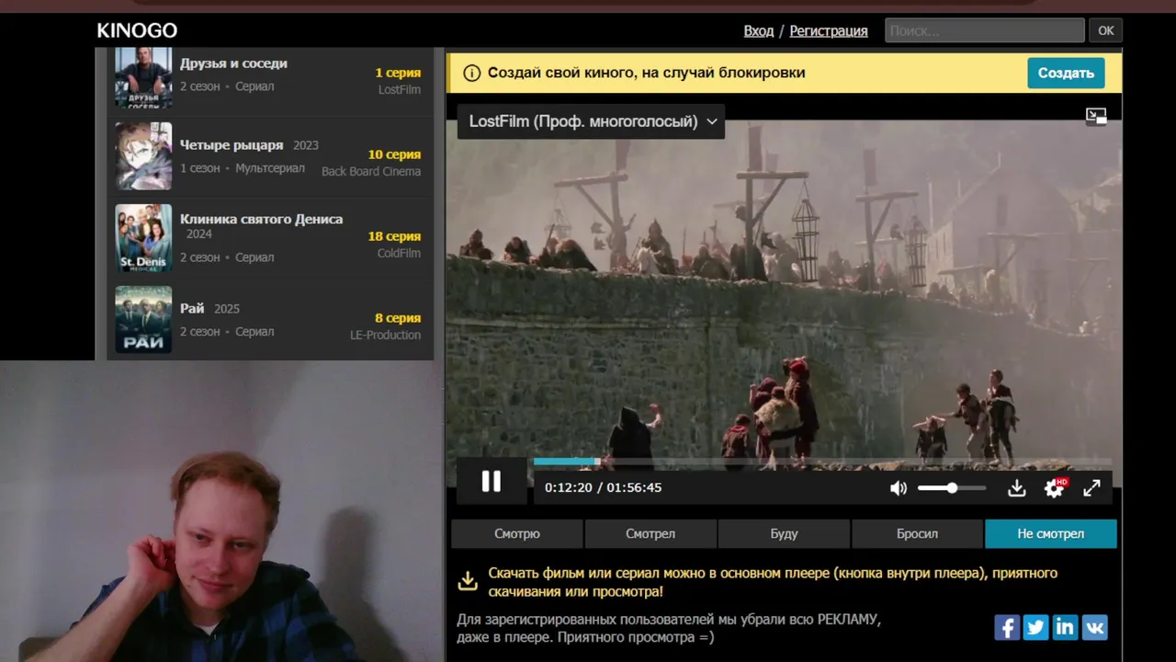Open Друзья и соседи poster thumbnail
Image resolution: width=1176 pixels, height=662 pixels.
143,78
